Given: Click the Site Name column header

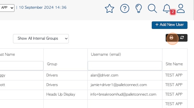Looking at the screenshot, I should click(174, 64).
